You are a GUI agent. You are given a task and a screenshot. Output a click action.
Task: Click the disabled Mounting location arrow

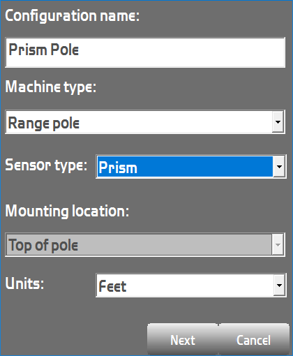point(278,245)
